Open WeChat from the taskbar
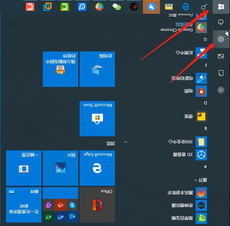The image size is (230, 226). pyautogui.click(x=117, y=7)
